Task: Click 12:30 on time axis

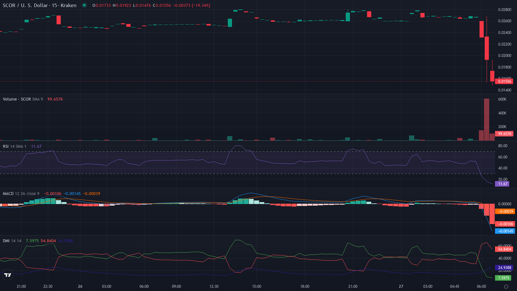Action: click(x=214, y=286)
